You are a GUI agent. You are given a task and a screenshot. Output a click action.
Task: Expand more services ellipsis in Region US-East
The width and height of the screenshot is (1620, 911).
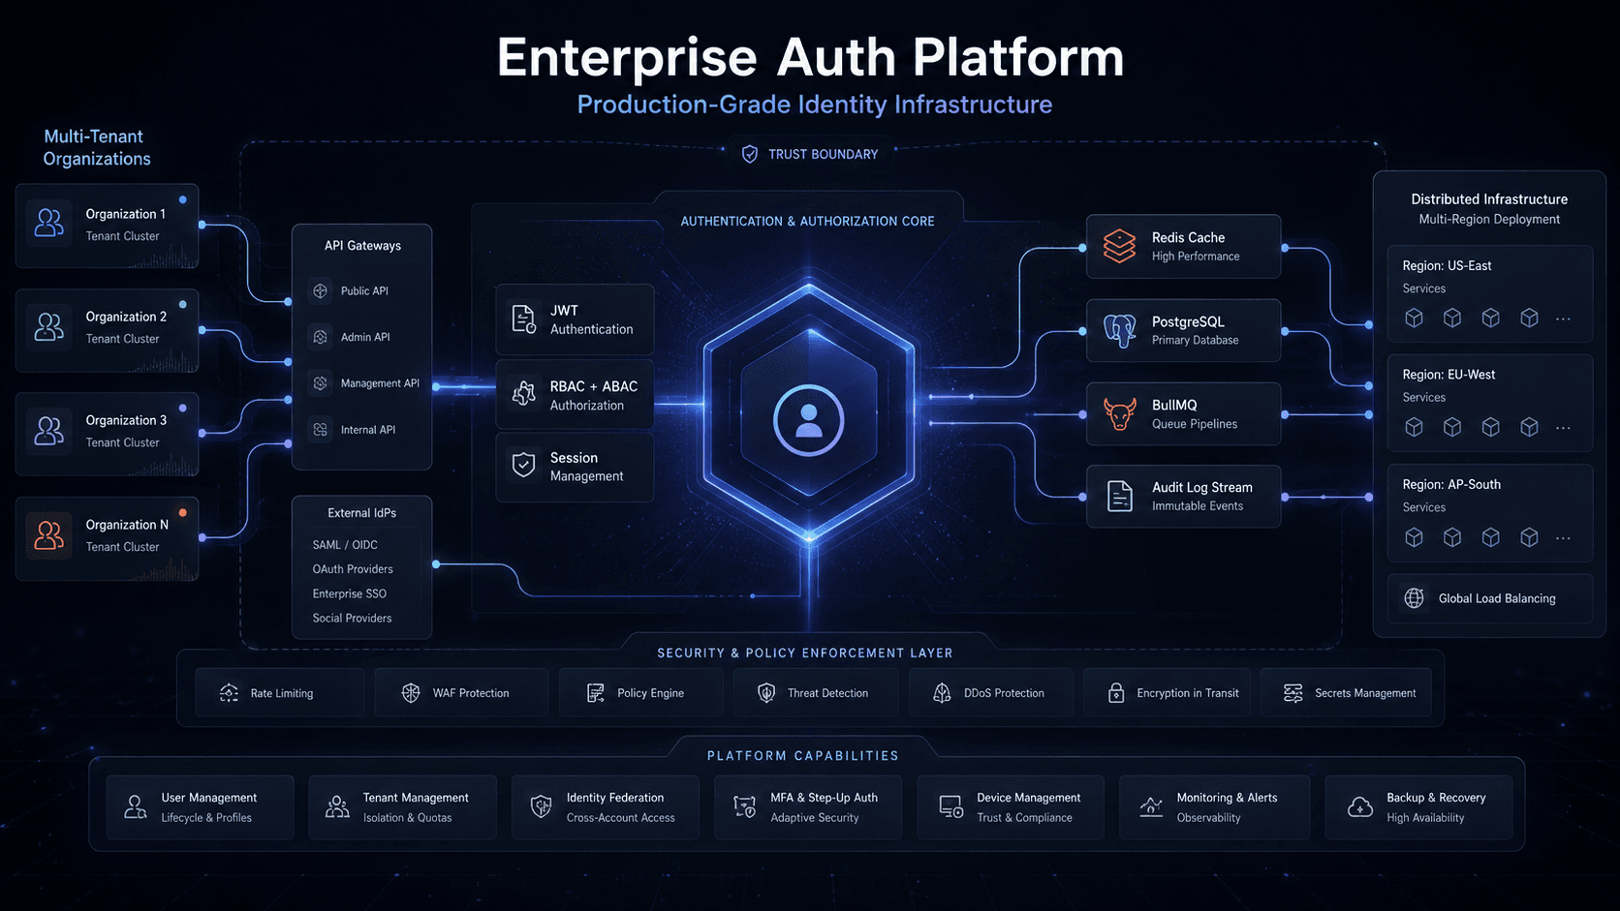click(x=1563, y=319)
